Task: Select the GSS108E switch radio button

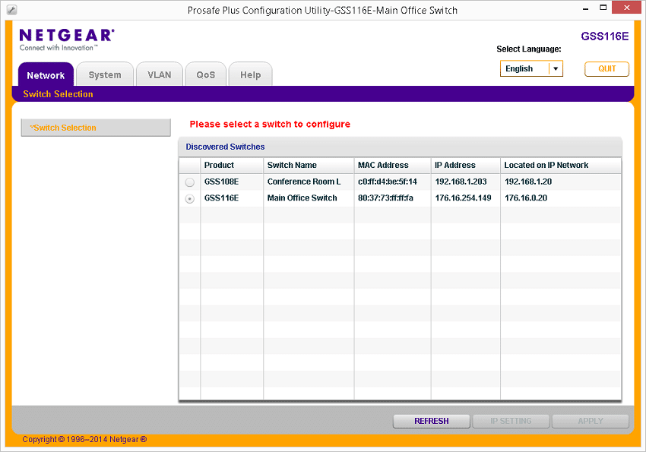Action: tap(189, 182)
